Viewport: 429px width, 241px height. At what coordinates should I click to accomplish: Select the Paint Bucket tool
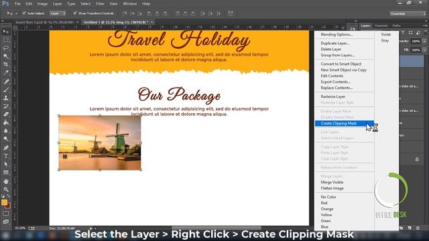pos(6,123)
